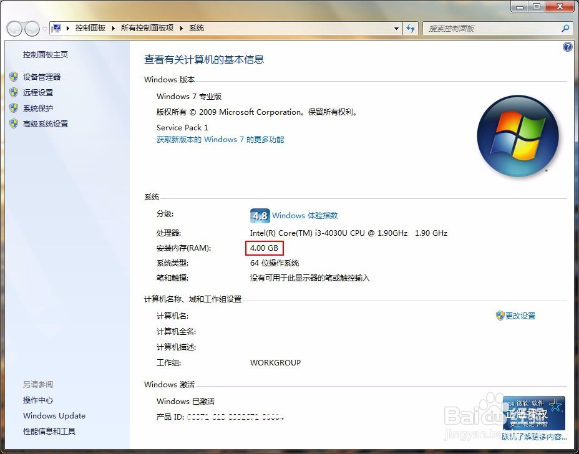Click the 4.8 experience index score badge

point(260,216)
